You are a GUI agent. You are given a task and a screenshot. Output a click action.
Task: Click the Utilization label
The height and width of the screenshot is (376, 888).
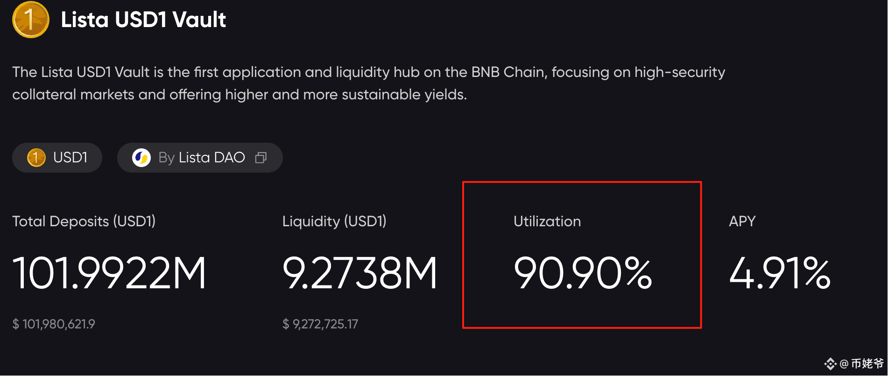click(x=547, y=221)
